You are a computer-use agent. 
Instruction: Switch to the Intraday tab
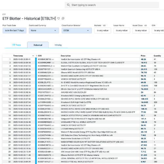tap(58, 45)
